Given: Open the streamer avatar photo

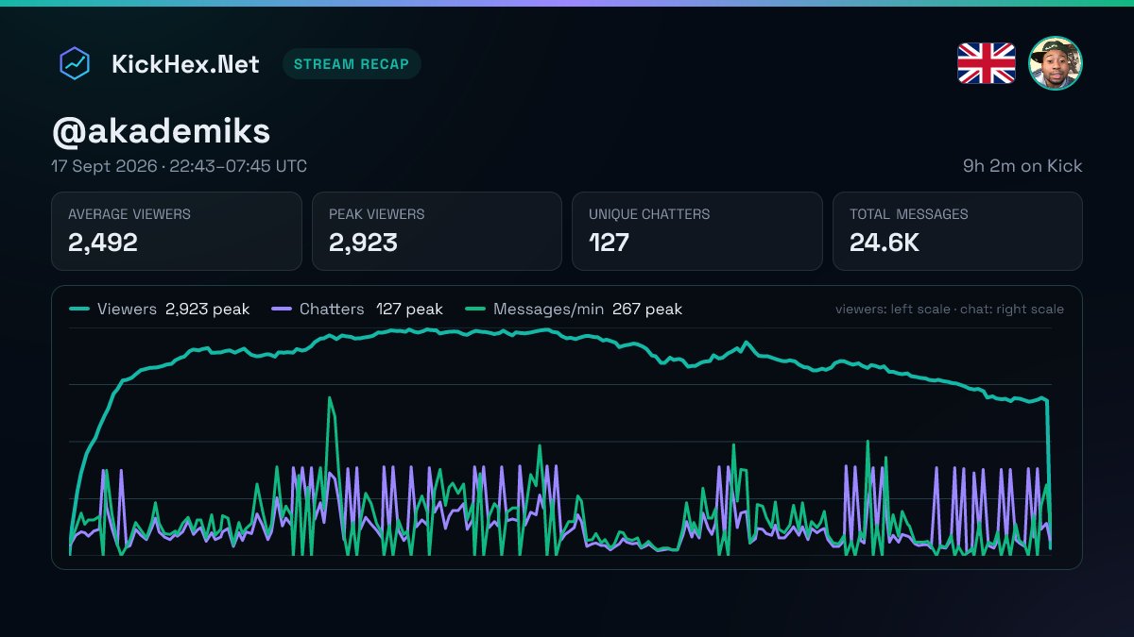Looking at the screenshot, I should coord(1056,63).
